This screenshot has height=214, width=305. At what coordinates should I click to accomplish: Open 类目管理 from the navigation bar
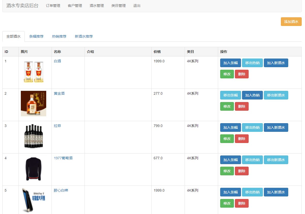(x=118, y=5)
